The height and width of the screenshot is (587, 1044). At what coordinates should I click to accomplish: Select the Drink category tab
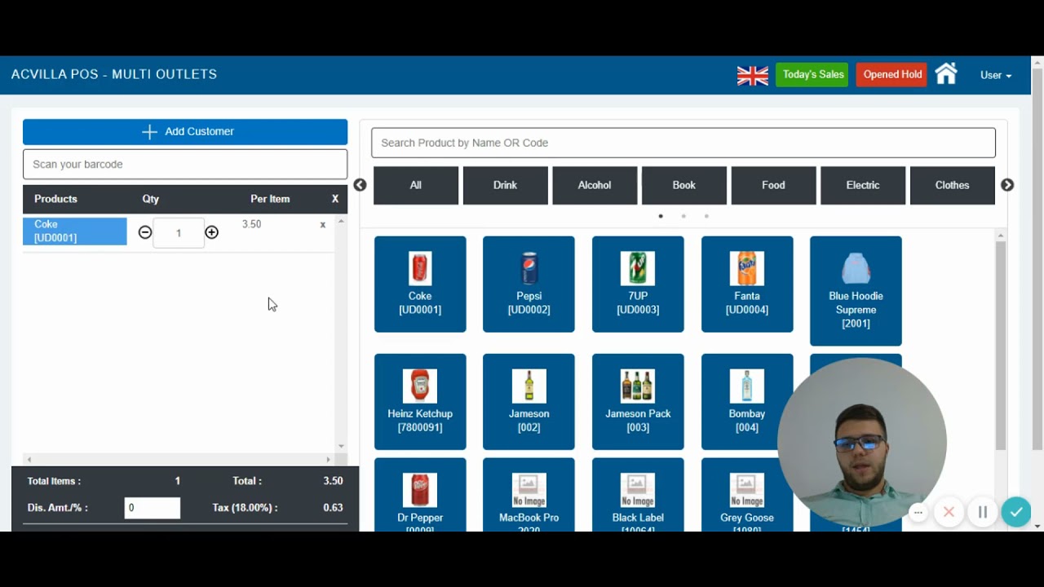tap(505, 186)
